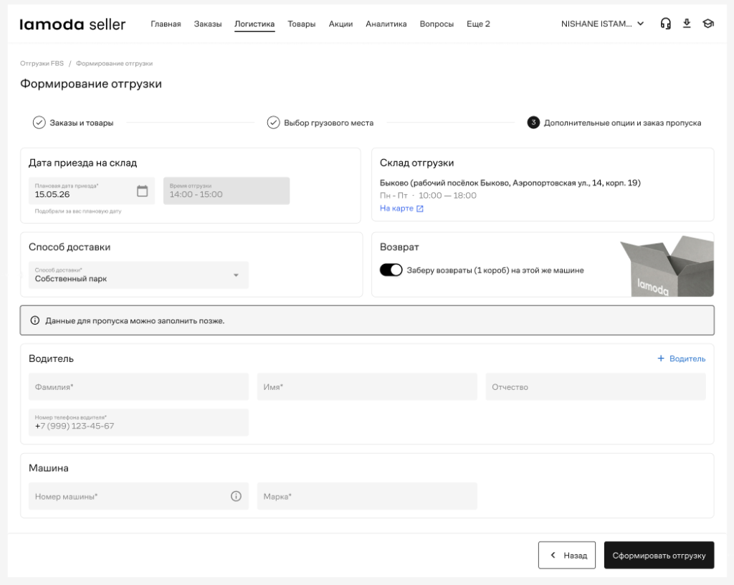Click the checkmark for Выбор грузового места
This screenshot has width=734, height=585.
click(273, 123)
